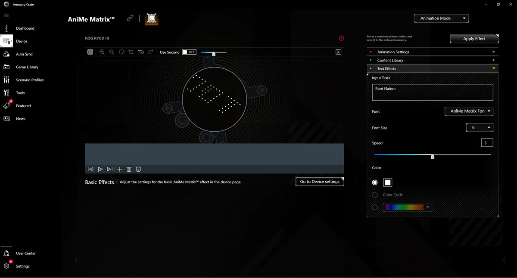Click the Speed value box

click(x=487, y=143)
